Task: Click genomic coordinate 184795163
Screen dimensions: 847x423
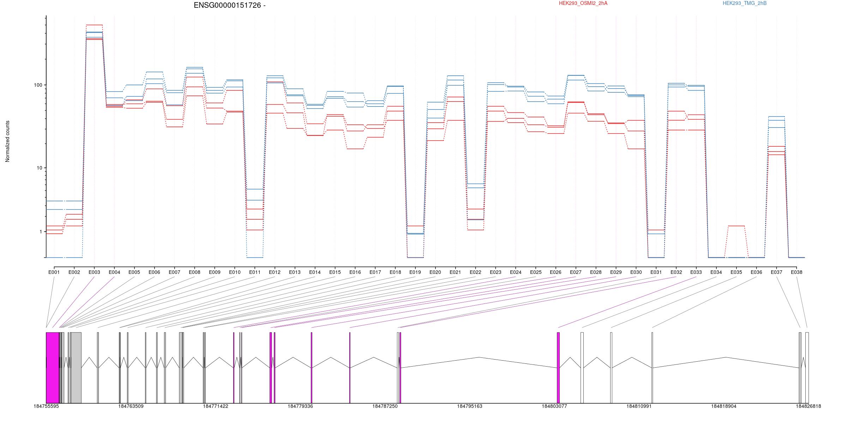Action: coord(470,406)
